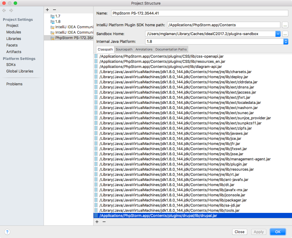Select the jconsole.jar classpath entry
This screenshot has height=238, width=292.
pos(193,195)
